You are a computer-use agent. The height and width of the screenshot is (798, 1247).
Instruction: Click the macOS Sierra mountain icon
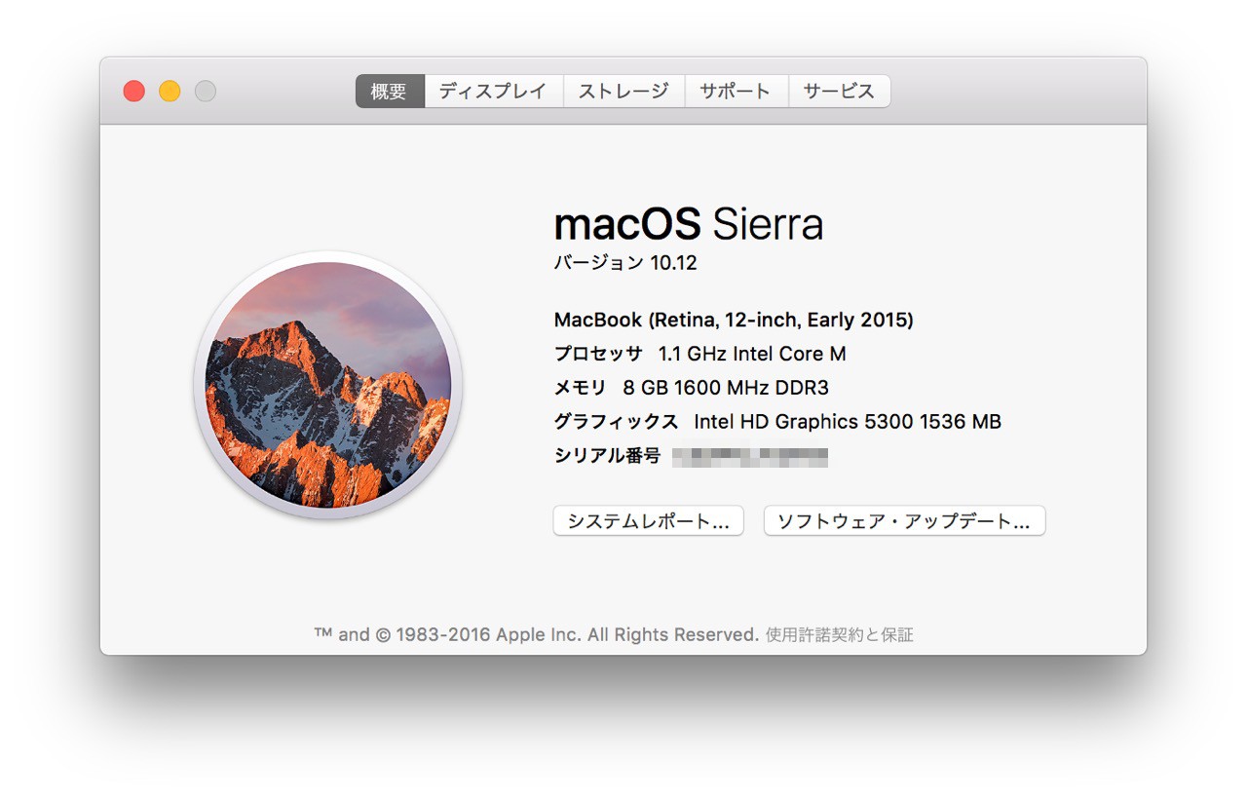[x=328, y=385]
